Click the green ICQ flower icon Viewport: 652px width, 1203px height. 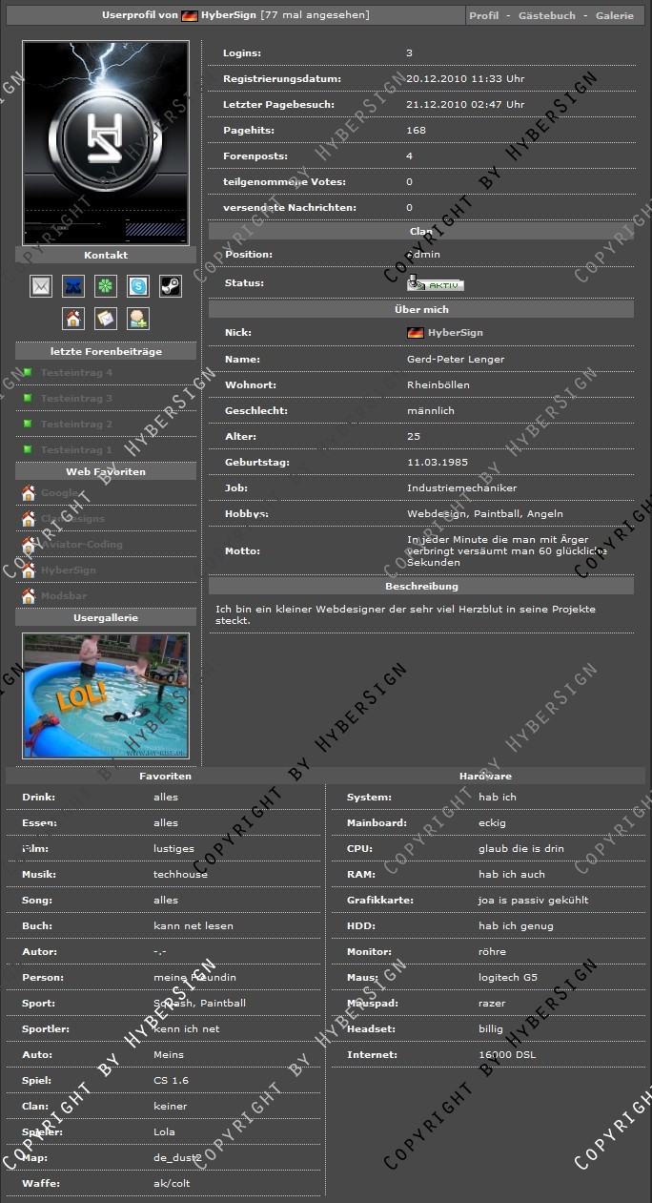coord(106,285)
